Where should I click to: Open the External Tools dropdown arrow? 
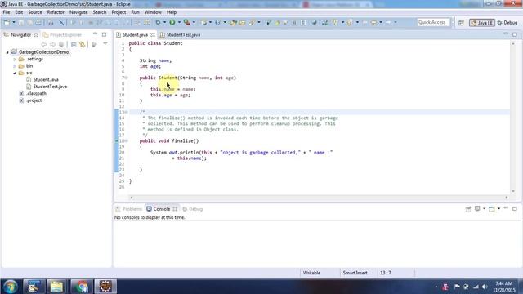pyautogui.click(x=194, y=22)
